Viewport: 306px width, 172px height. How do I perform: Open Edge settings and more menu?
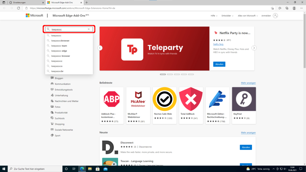tap(302, 8)
